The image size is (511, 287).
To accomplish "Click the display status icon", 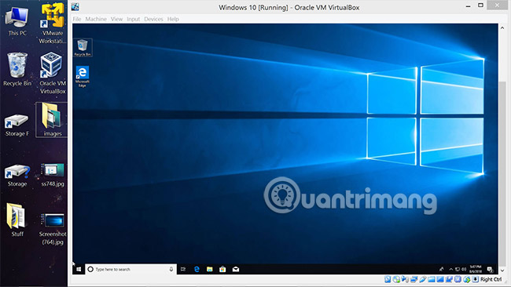I will coord(440,279).
